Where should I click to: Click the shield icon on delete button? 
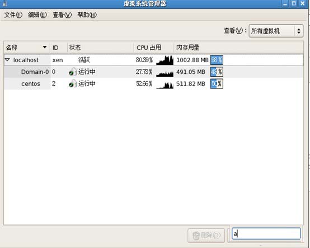[x=196, y=236]
